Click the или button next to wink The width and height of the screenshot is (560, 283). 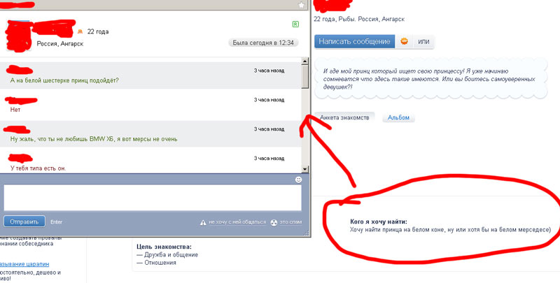click(423, 42)
